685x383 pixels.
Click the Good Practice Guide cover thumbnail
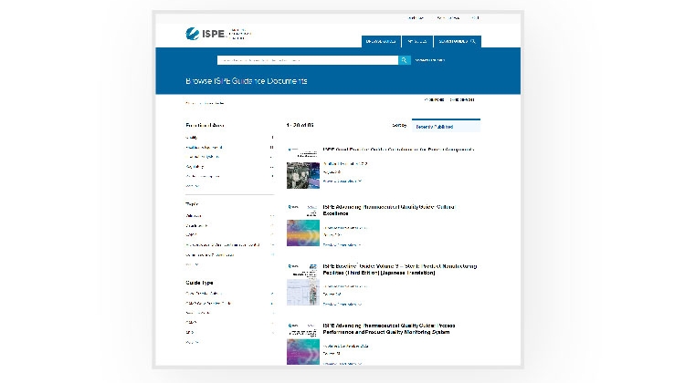tap(303, 169)
